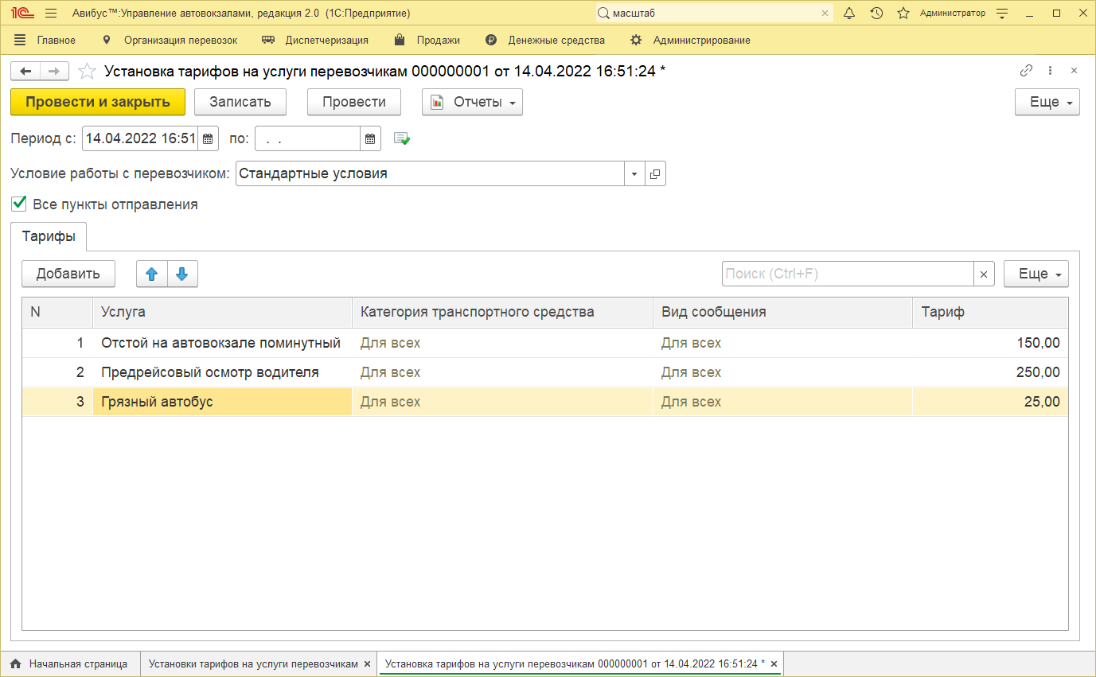This screenshot has height=677, width=1096.
Task: Open the carrier condition in separate window
Action: point(655,173)
